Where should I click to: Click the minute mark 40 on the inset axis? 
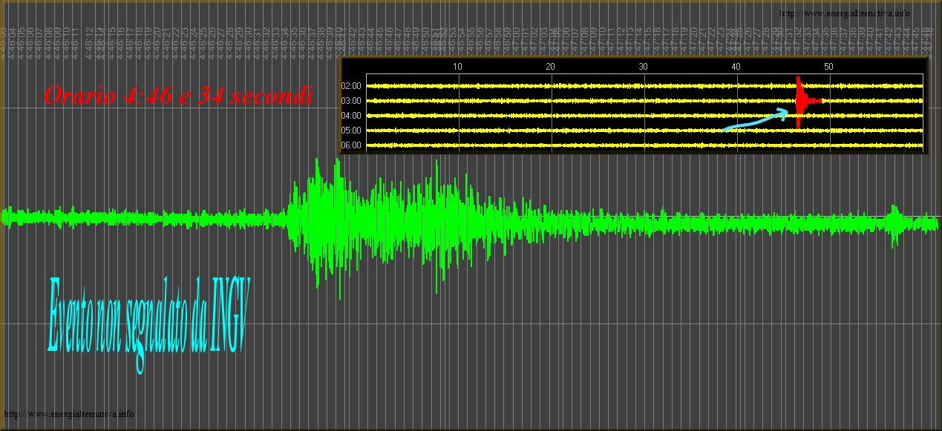[x=736, y=67]
